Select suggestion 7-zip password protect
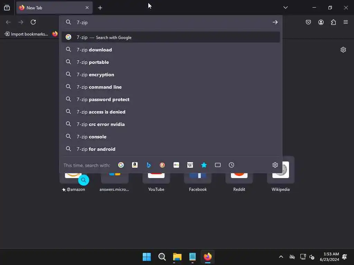The image size is (354, 265). pyautogui.click(x=171, y=99)
